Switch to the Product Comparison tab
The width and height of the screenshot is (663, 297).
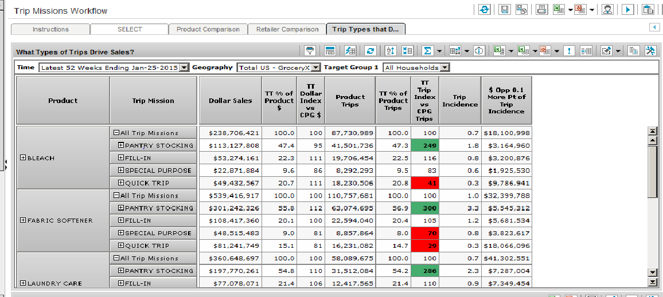[x=208, y=29]
